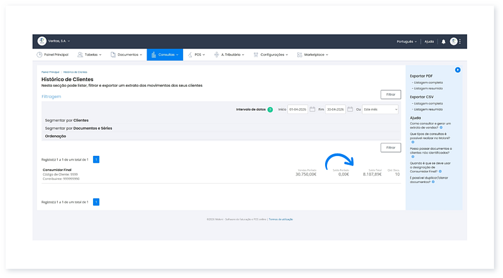Expand the Ordenação section

[57, 136]
